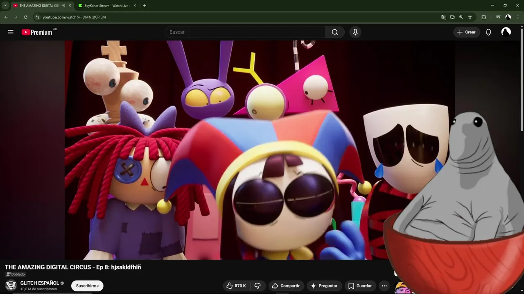Viewport: 524px width, 294px height.
Task: Click the Preguntar ask button
Action: pyautogui.click(x=324, y=286)
